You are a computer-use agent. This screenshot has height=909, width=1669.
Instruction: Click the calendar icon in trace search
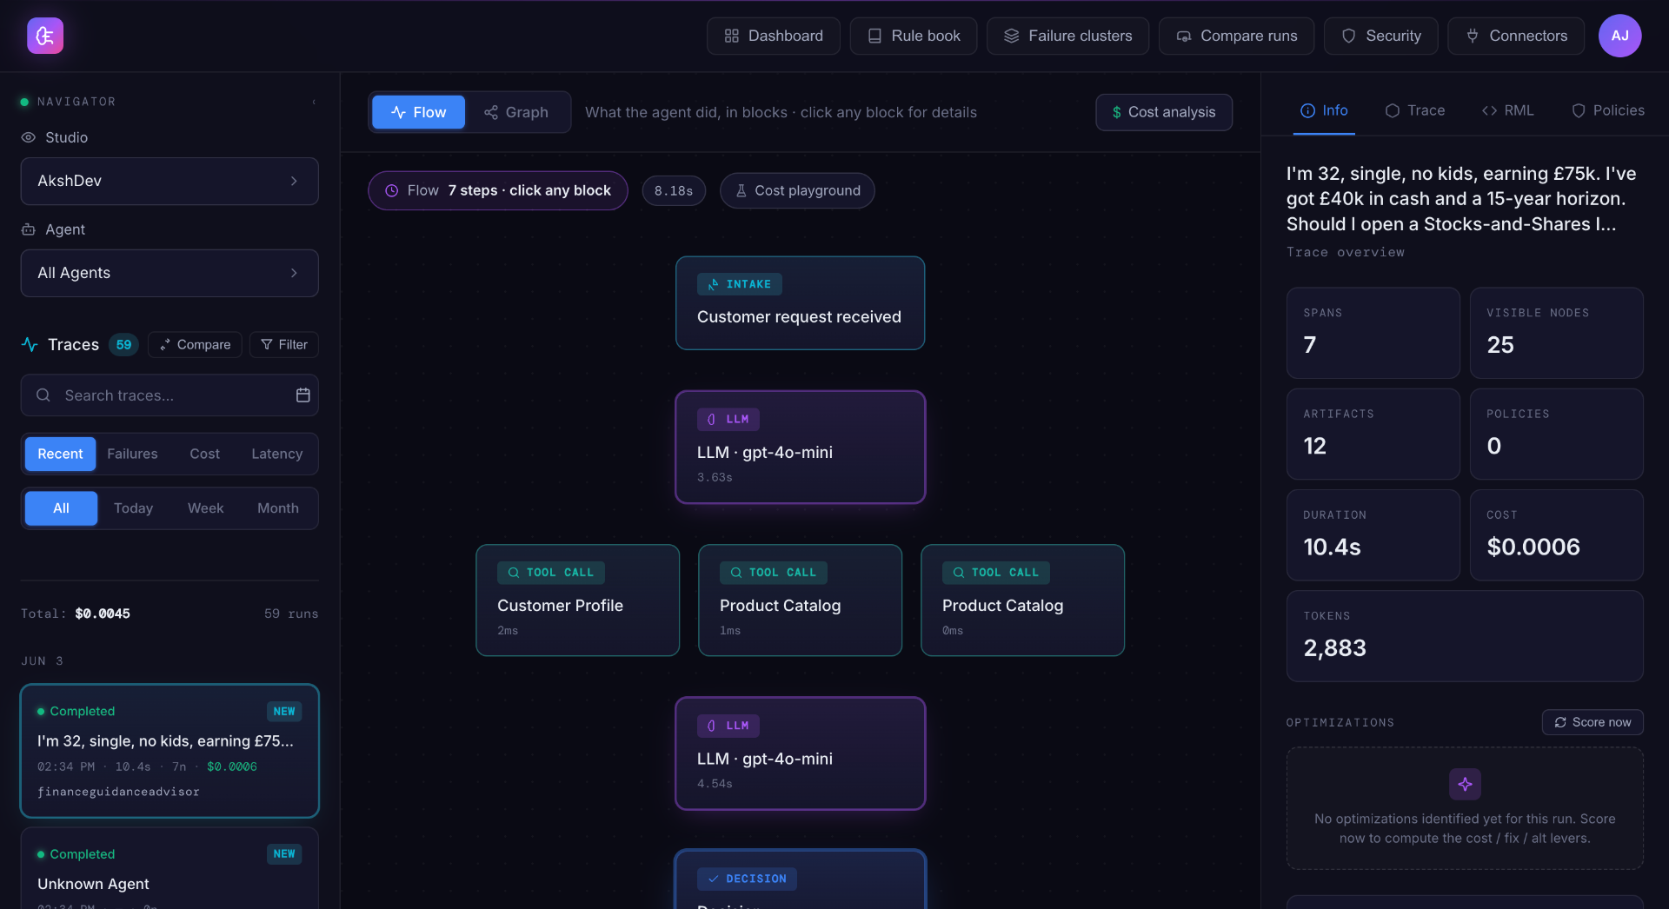click(x=303, y=395)
